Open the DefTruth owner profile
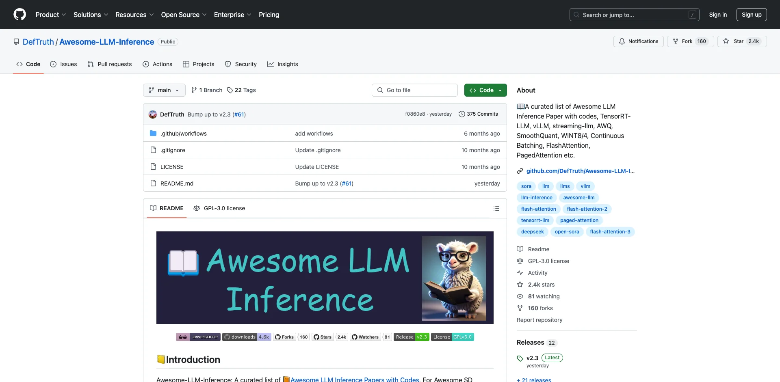The image size is (780, 382). click(x=38, y=42)
